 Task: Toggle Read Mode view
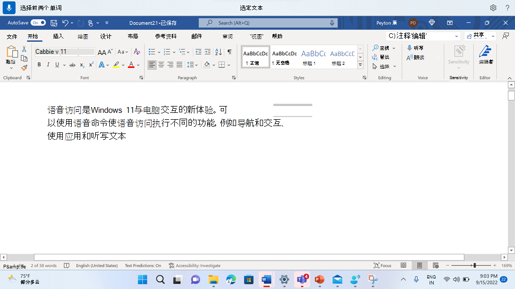pyautogui.click(x=404, y=265)
